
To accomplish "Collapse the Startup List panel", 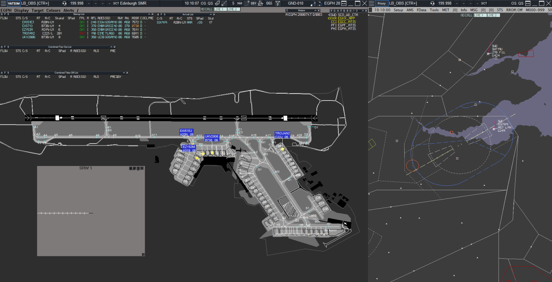I will tap(149, 14).
